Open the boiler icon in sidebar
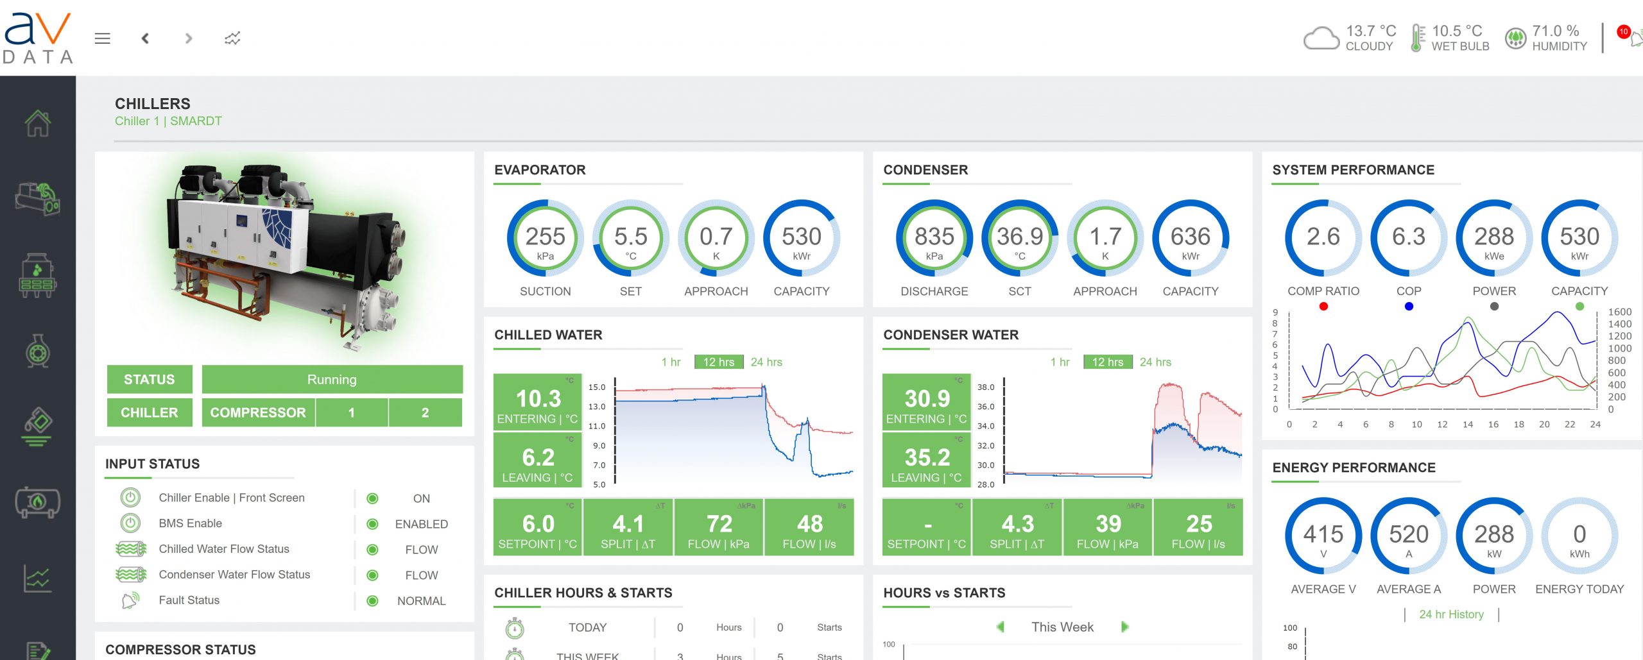Viewport: 1643px width, 660px height. click(x=37, y=502)
